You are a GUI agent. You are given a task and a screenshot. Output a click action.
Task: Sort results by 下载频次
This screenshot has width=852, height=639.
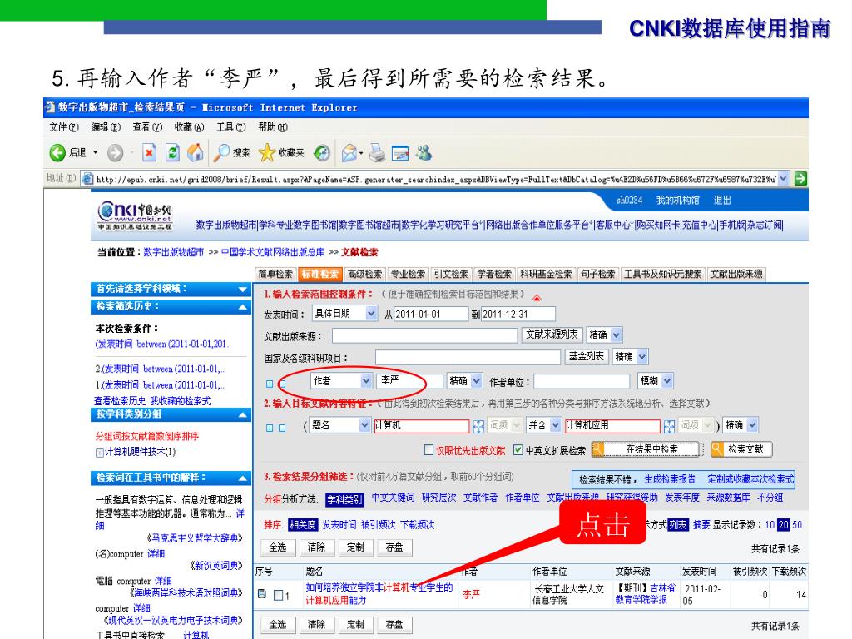(418, 525)
